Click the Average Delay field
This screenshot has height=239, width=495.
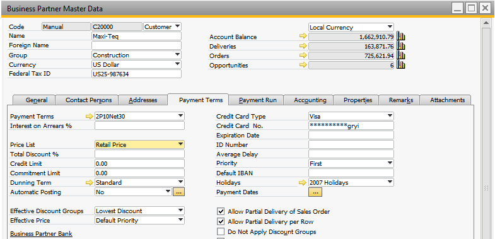tap(351, 154)
